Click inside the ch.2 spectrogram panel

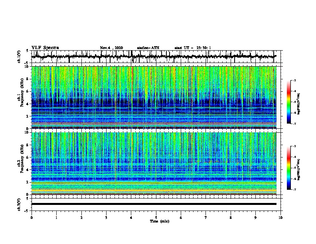[154, 163]
